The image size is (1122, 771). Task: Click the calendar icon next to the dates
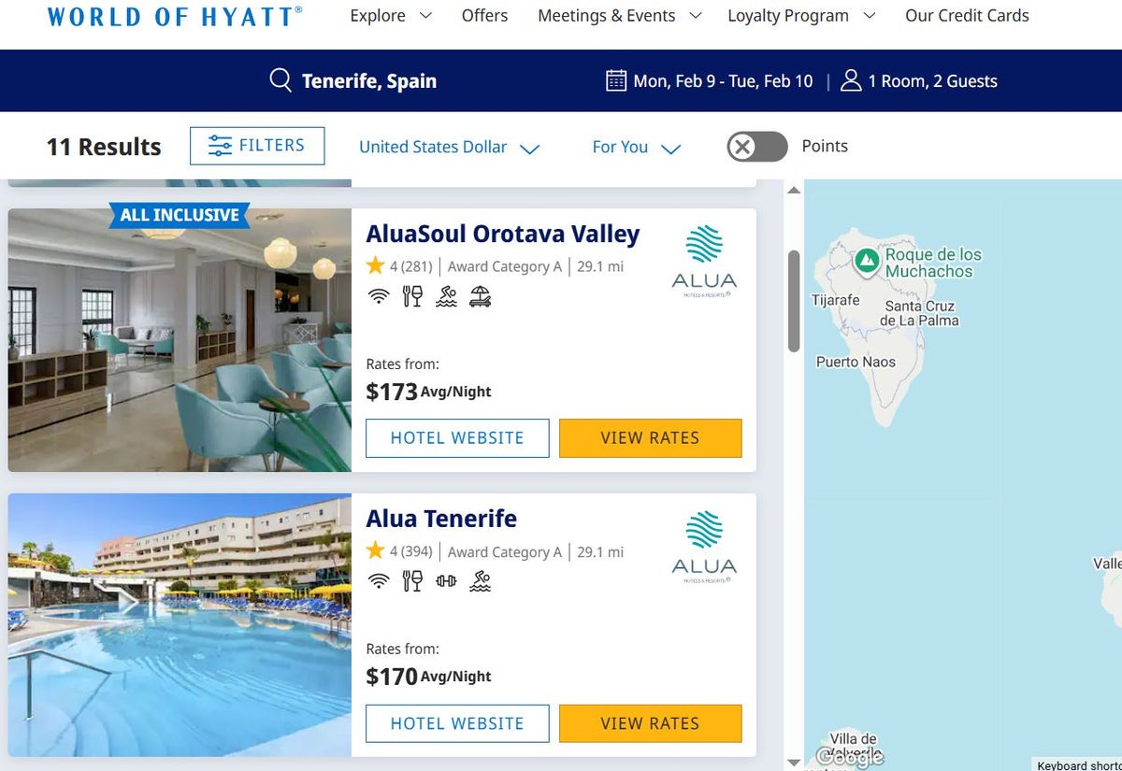pos(615,80)
